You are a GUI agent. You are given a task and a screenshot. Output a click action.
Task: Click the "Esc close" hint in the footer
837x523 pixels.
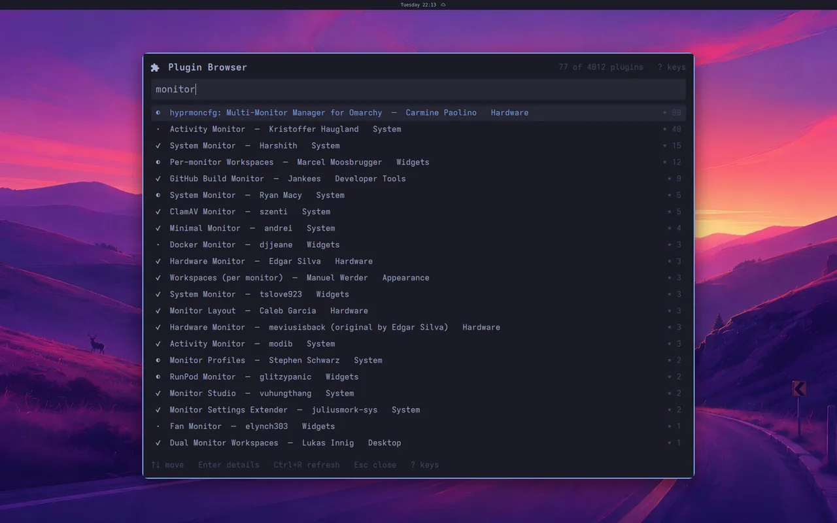click(375, 465)
